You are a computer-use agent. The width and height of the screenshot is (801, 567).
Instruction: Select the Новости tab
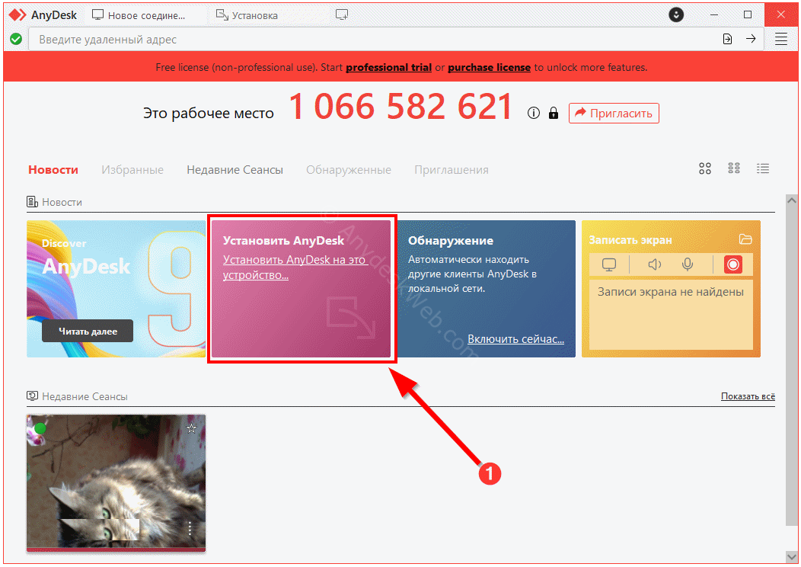(x=53, y=170)
